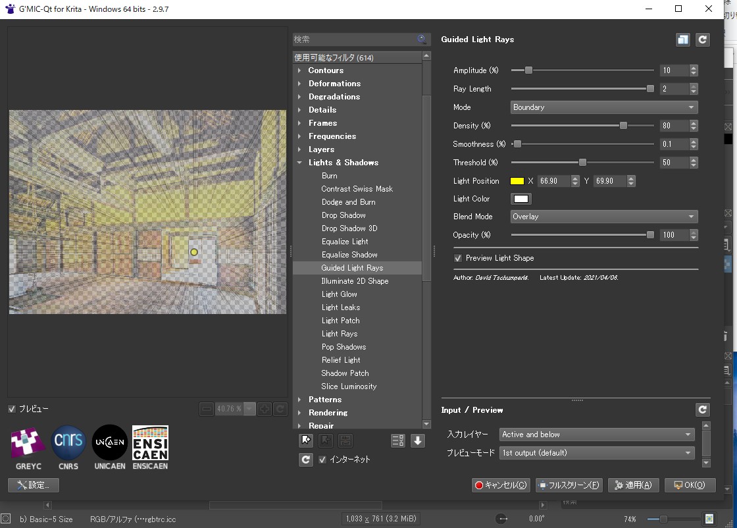This screenshot has width=737, height=528.
Task: Select the Guided Light Rays filter
Action: click(x=357, y=267)
